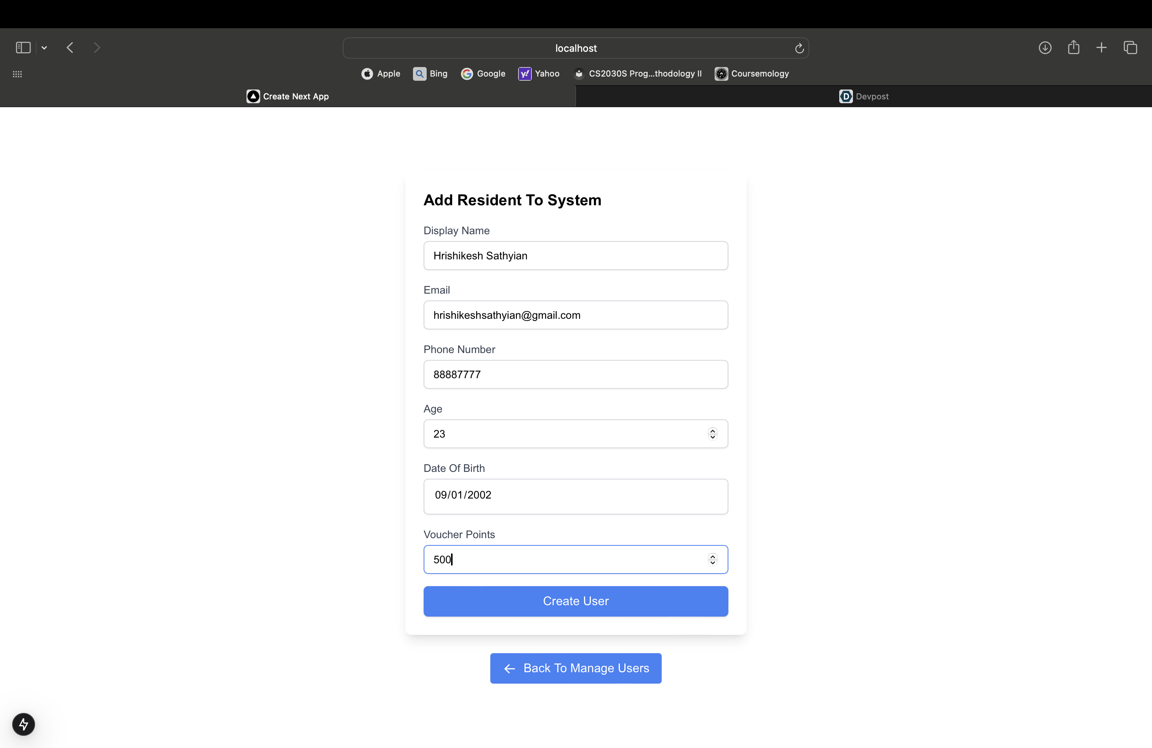Image resolution: width=1152 pixels, height=748 pixels.
Task: Reload the localhost page
Action: pyautogui.click(x=799, y=48)
